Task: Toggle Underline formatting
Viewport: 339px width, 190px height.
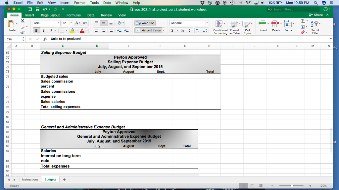Action: point(51,30)
